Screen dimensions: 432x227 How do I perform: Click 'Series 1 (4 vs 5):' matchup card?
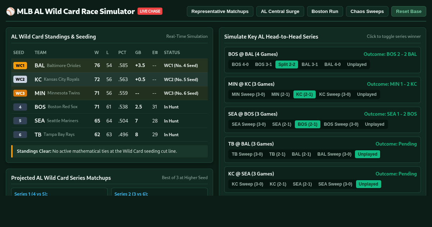click(59, 192)
